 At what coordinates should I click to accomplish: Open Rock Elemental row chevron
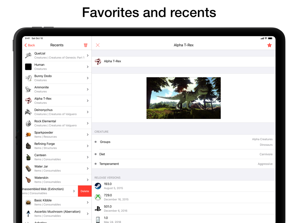88,123
